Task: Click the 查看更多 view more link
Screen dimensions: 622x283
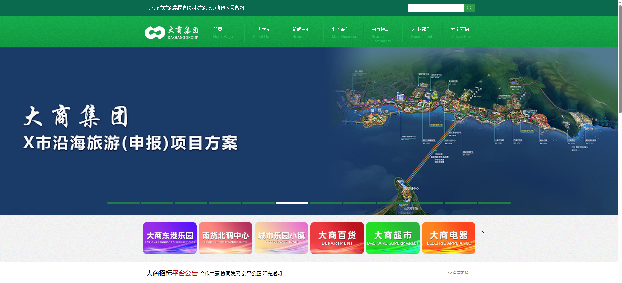Action: 458,273
